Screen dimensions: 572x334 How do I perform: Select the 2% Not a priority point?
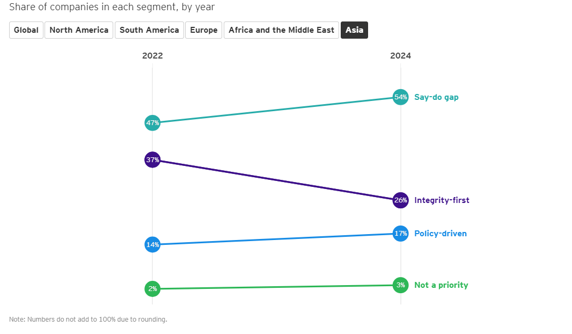(x=152, y=289)
